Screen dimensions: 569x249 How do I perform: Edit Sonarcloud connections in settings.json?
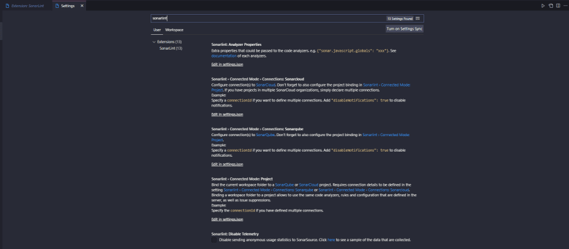[x=227, y=114]
